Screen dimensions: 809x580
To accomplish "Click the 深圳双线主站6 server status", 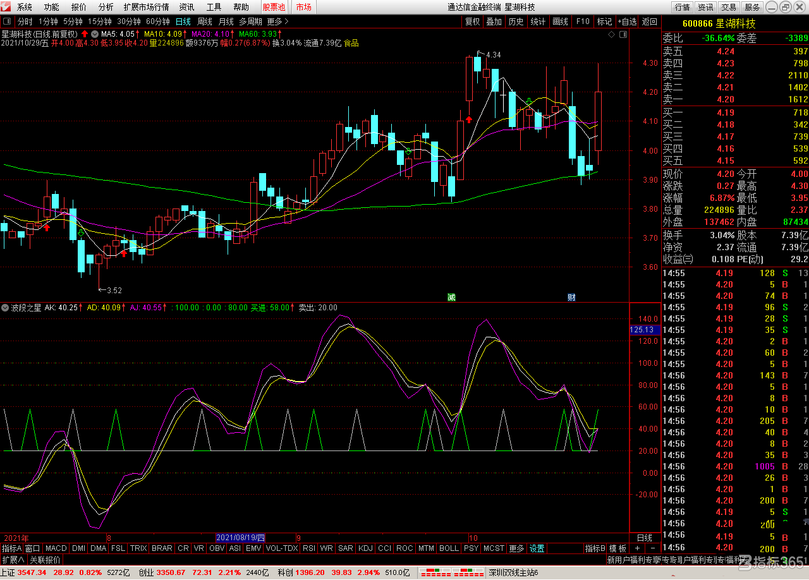I will point(513,572).
